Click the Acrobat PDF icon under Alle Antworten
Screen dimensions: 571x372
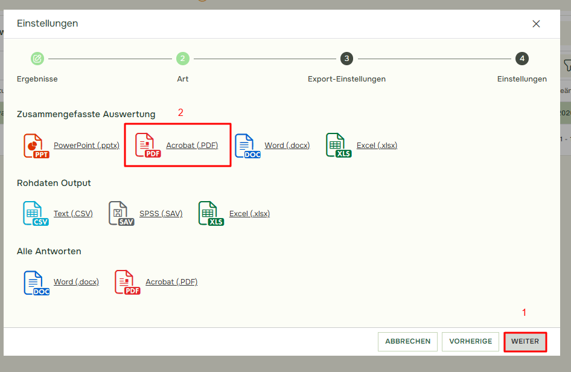point(127,282)
